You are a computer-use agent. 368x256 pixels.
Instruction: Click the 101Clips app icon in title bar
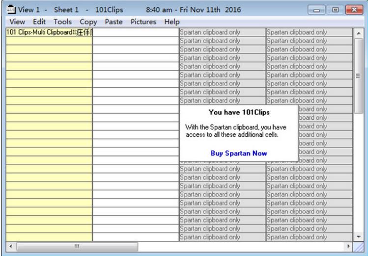[x=11, y=10]
